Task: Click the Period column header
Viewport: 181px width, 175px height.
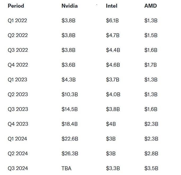Action: [x=16, y=6]
